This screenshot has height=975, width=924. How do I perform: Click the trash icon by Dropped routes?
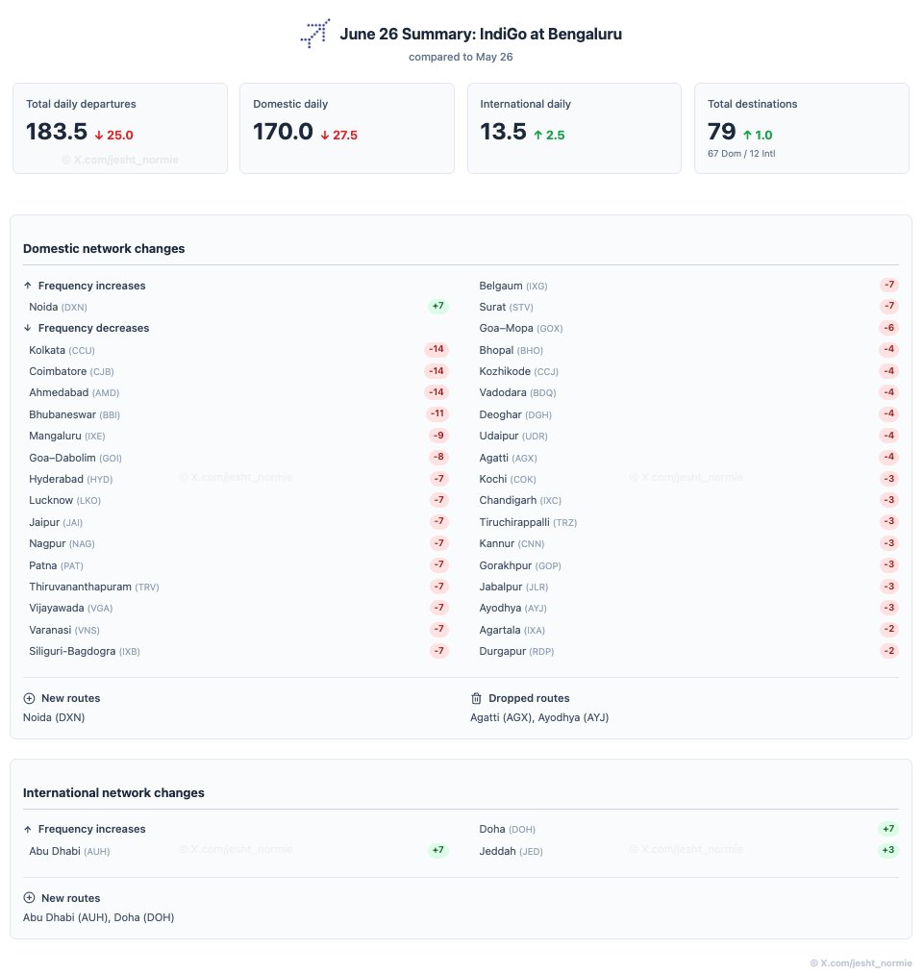[x=476, y=698]
